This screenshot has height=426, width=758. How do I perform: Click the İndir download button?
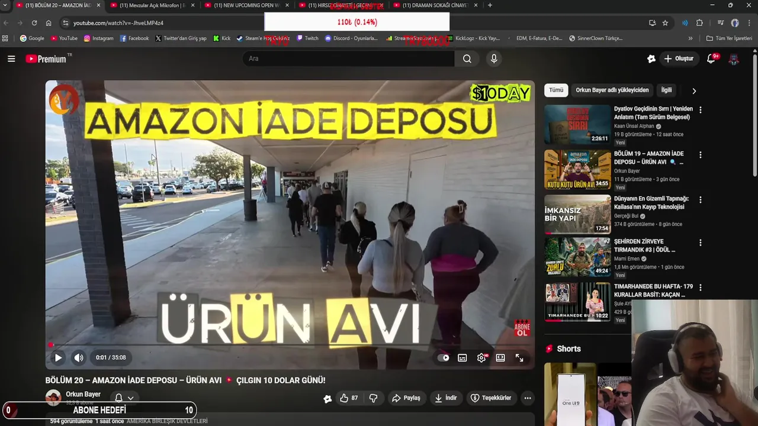tap(446, 398)
